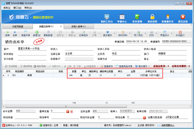Image resolution: width=194 pixels, height=129 pixels.
Task: Click the 整单优惠 input field
Action: point(58,111)
